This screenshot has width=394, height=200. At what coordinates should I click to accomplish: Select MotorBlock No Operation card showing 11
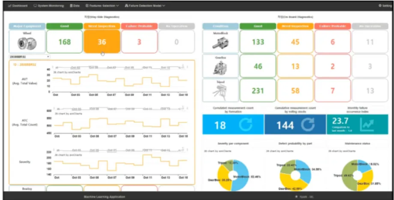[x=370, y=41]
